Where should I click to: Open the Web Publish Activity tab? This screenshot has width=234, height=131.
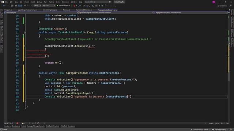pyautogui.click(x=53, y=126)
